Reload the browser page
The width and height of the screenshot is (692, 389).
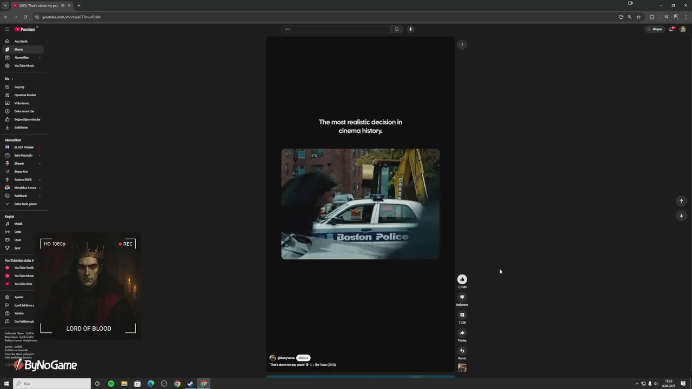point(25,17)
